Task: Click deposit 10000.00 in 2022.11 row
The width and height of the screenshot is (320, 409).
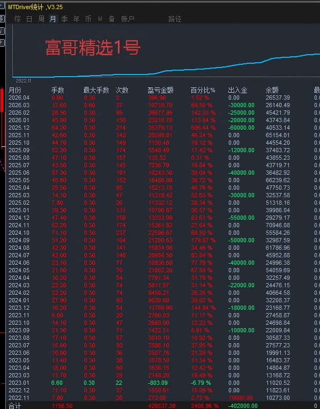Action: pos(241,398)
